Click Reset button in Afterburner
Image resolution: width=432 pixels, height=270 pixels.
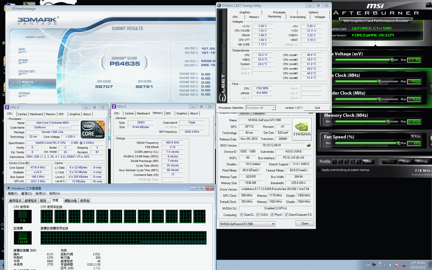click(x=406, y=161)
